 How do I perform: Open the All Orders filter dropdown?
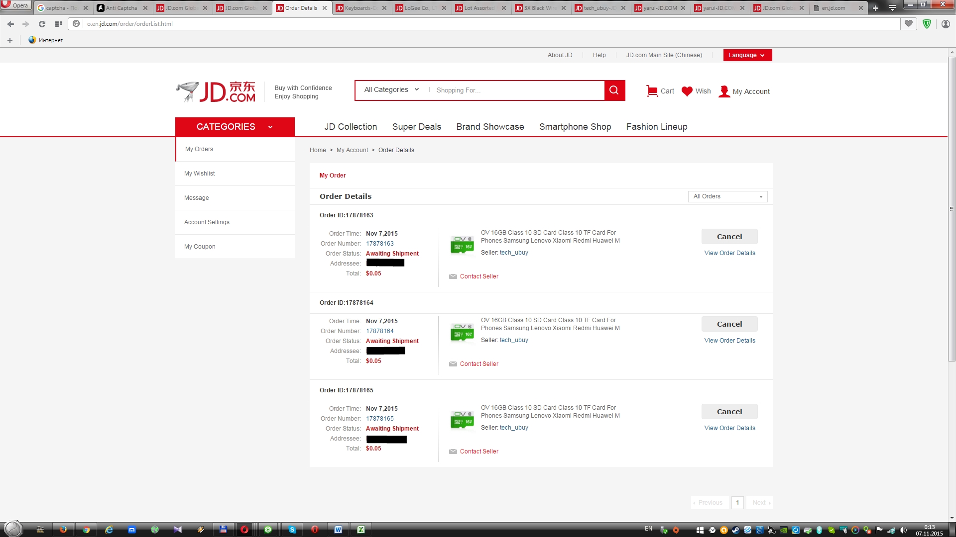727,196
